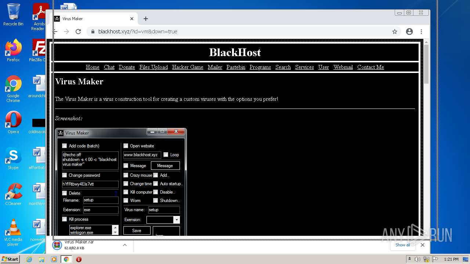Image resolution: width=470 pixels, height=264 pixels.
Task: Open Acrobat Reader desktop shortcut
Action: pos(39,17)
